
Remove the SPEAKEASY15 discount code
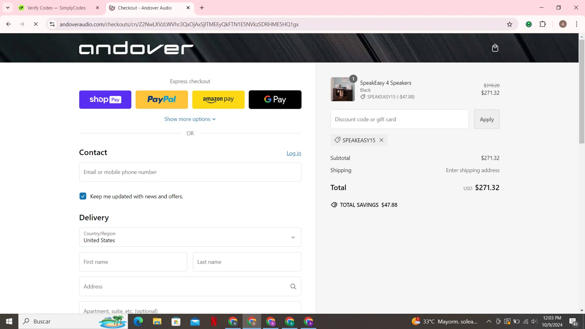click(381, 140)
